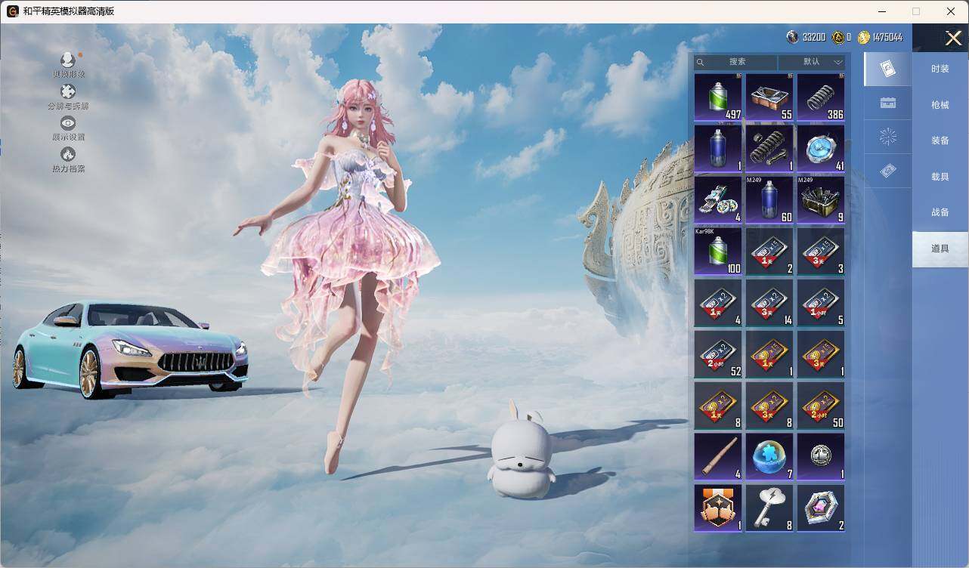Select the orange medal badge item
Screen dimensions: 969x568
tap(718, 508)
